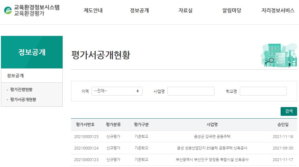Click the 승인일 column header
The image size is (299, 167).
point(283,125)
